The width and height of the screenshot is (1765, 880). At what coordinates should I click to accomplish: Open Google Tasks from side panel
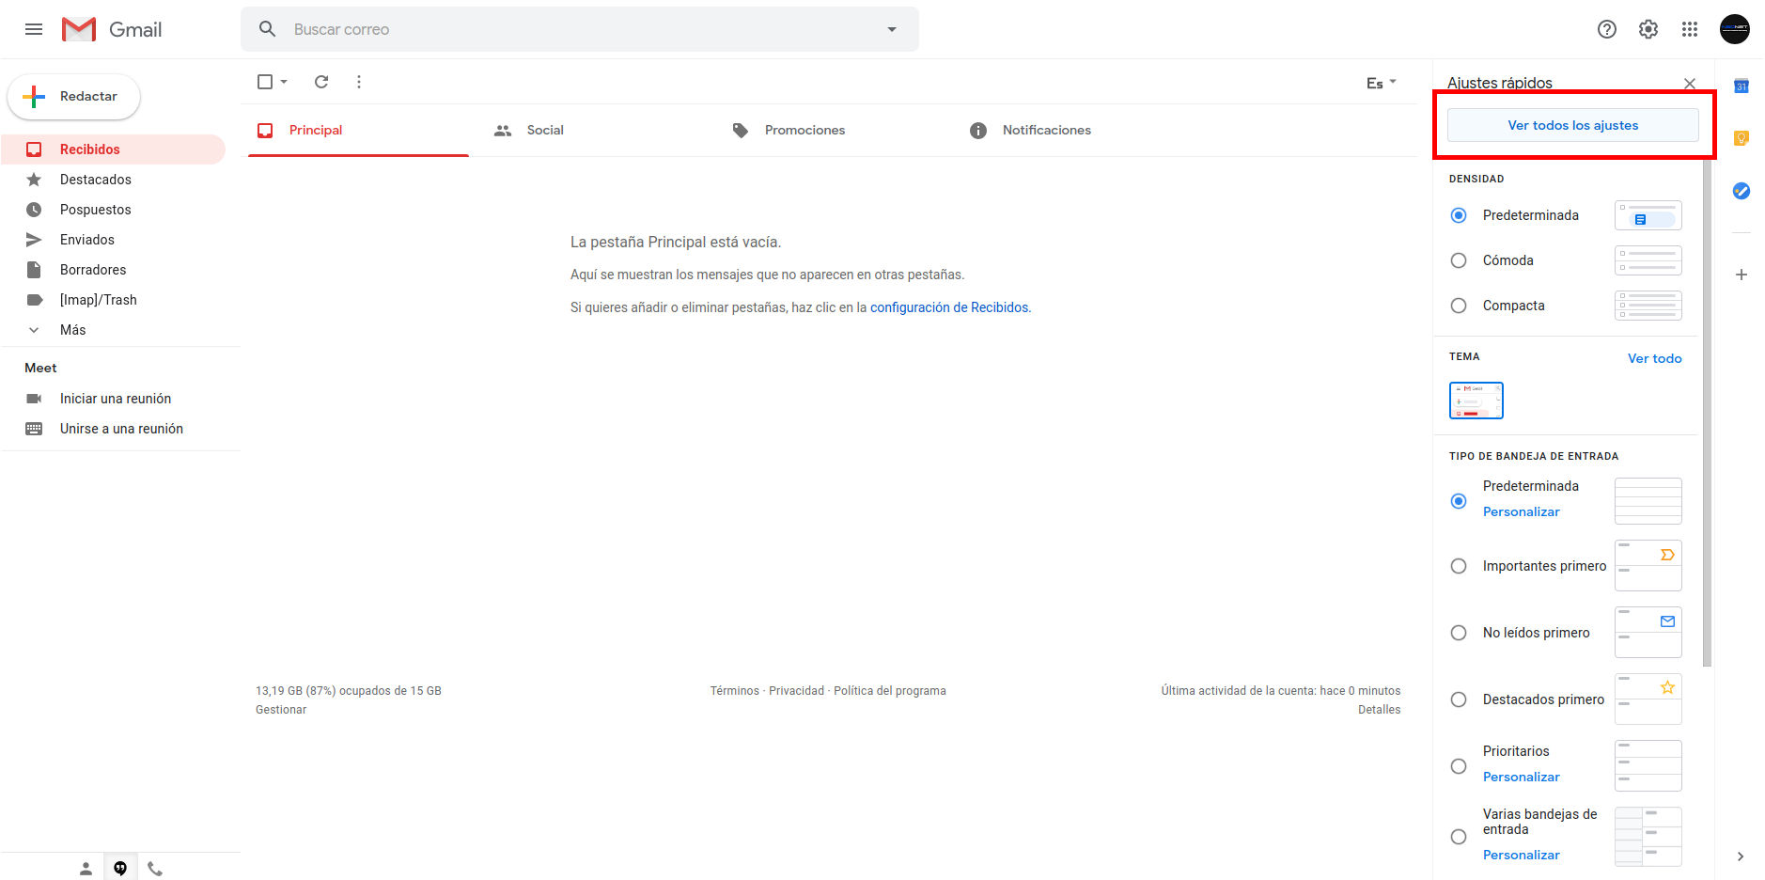[x=1741, y=191]
